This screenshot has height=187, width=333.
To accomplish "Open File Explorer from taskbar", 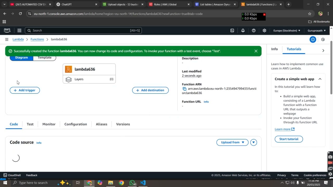I will [x=111, y=183].
